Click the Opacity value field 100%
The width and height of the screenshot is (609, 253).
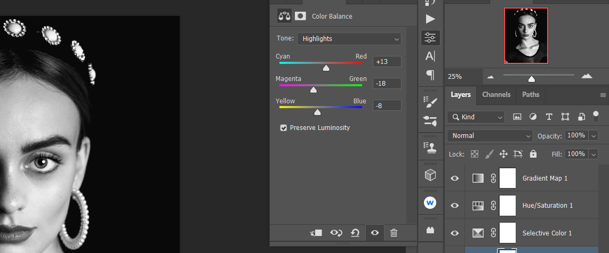(x=576, y=135)
